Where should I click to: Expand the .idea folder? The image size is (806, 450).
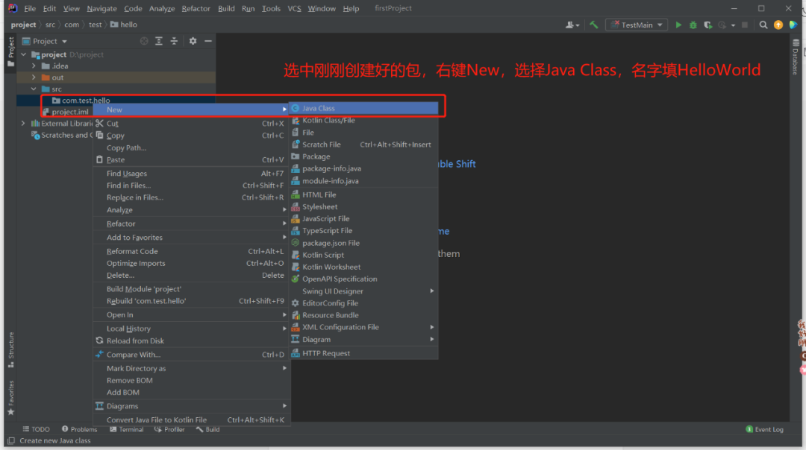pyautogui.click(x=34, y=66)
